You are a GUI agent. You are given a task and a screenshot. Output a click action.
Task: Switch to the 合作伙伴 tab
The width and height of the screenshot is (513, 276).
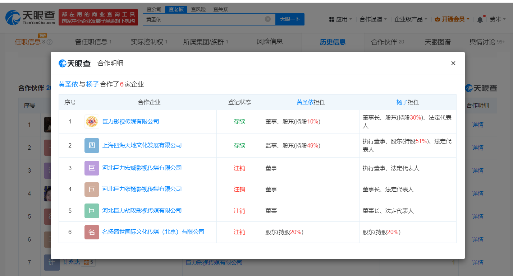pos(388,42)
